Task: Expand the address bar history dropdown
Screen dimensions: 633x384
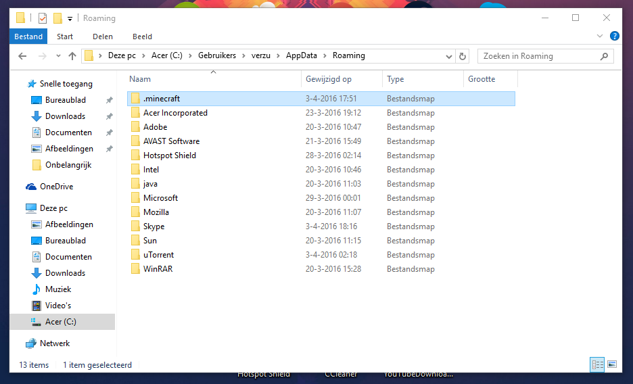Action: pos(448,57)
